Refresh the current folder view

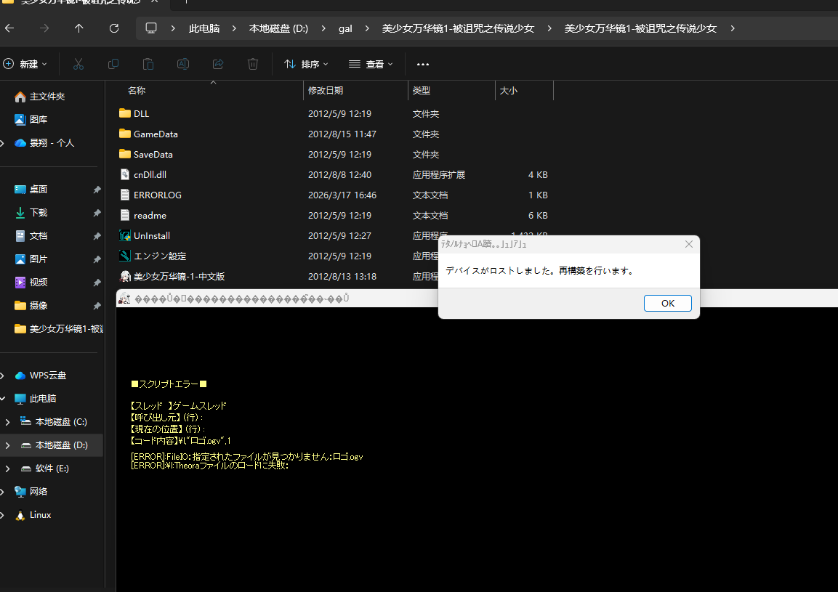point(114,28)
